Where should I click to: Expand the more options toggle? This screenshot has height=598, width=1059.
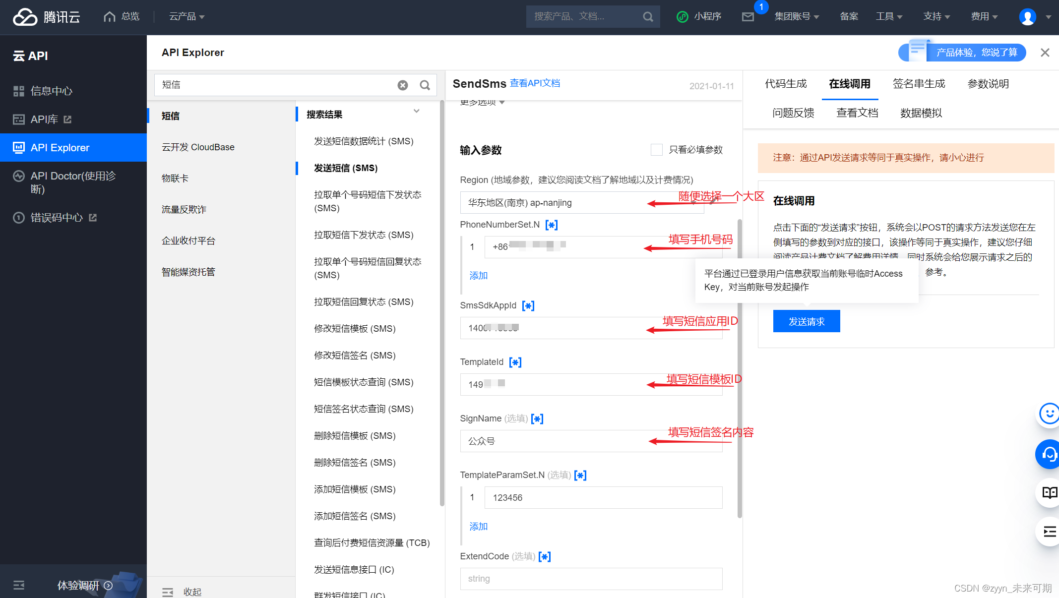(482, 102)
